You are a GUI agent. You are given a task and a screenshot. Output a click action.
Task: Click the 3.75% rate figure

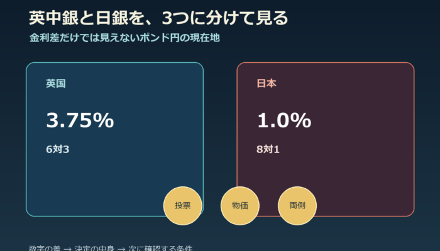(80, 120)
